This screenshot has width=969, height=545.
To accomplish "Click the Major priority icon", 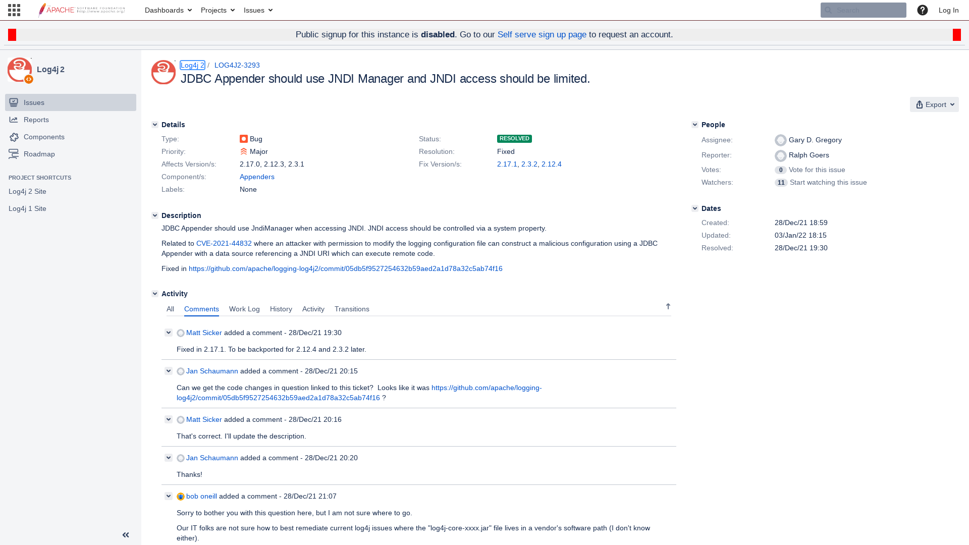I will pyautogui.click(x=244, y=151).
